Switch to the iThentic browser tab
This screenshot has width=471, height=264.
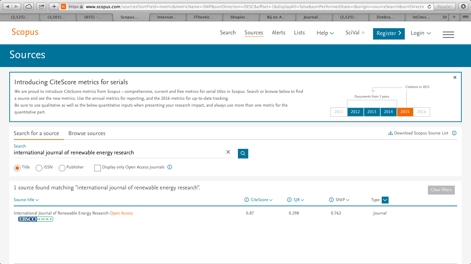pos(204,17)
